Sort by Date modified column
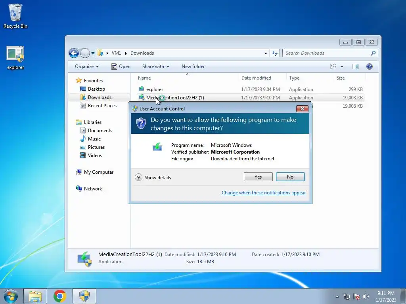406x304 pixels. point(262,78)
